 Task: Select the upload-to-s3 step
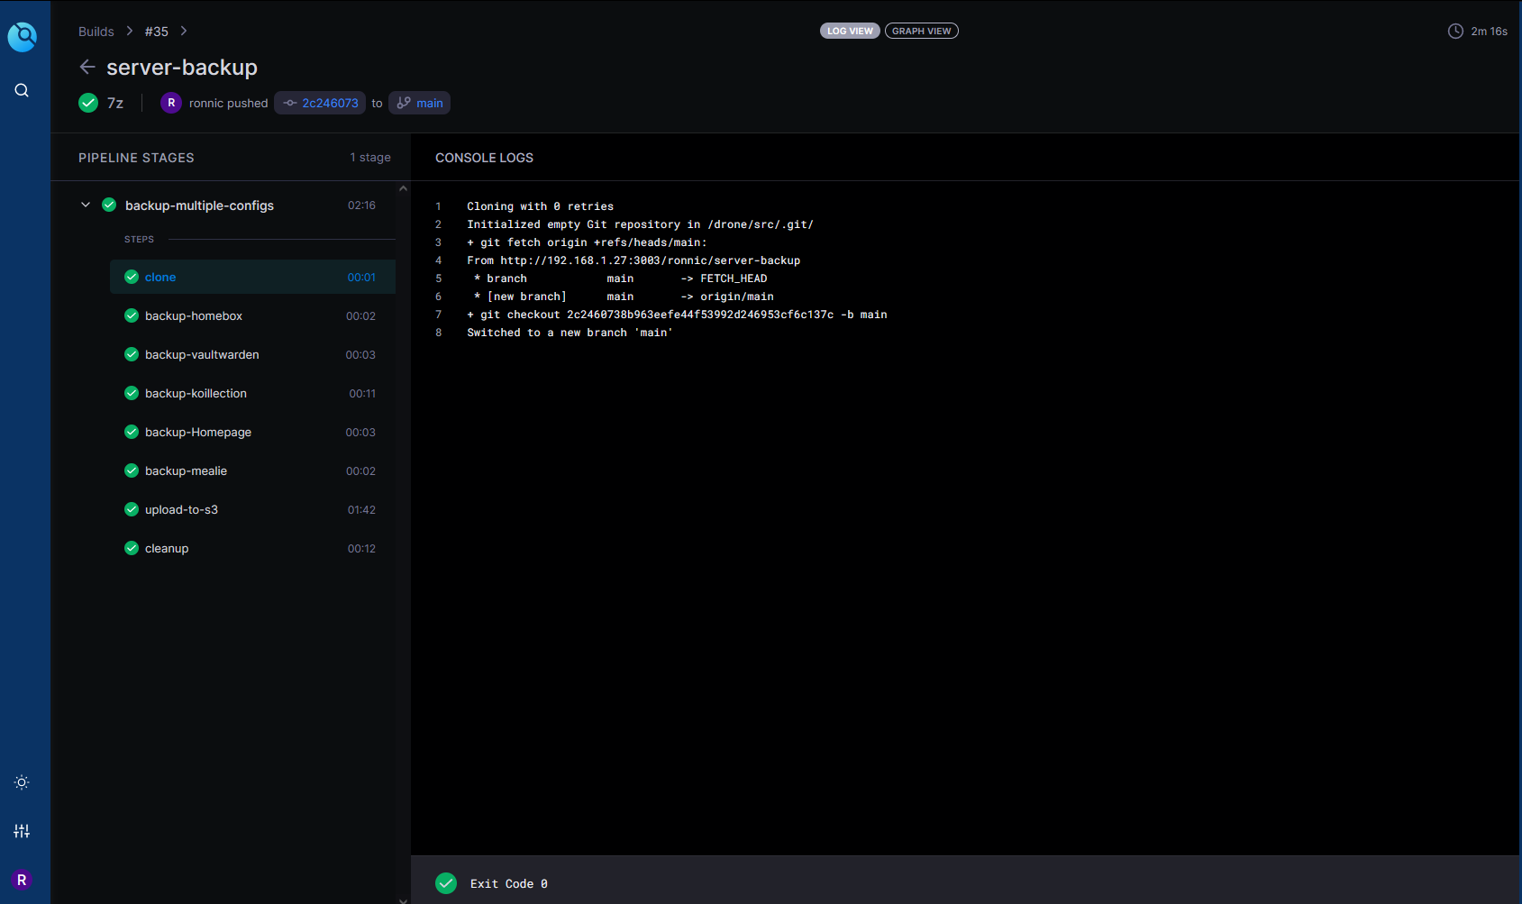[181, 509]
